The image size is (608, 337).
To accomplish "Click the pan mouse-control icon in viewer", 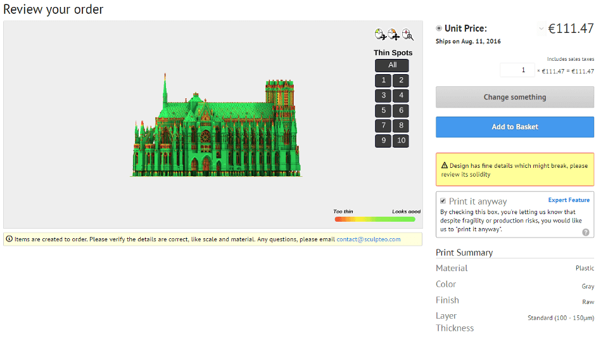I will click(393, 34).
